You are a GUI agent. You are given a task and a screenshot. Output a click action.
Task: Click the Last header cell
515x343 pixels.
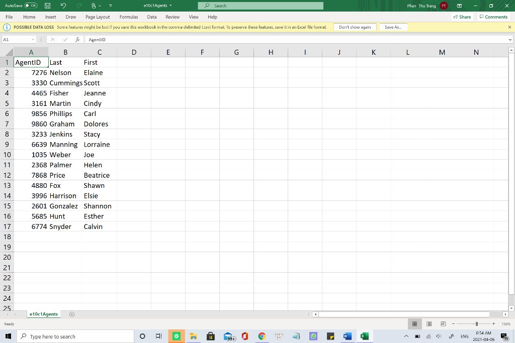(66, 62)
